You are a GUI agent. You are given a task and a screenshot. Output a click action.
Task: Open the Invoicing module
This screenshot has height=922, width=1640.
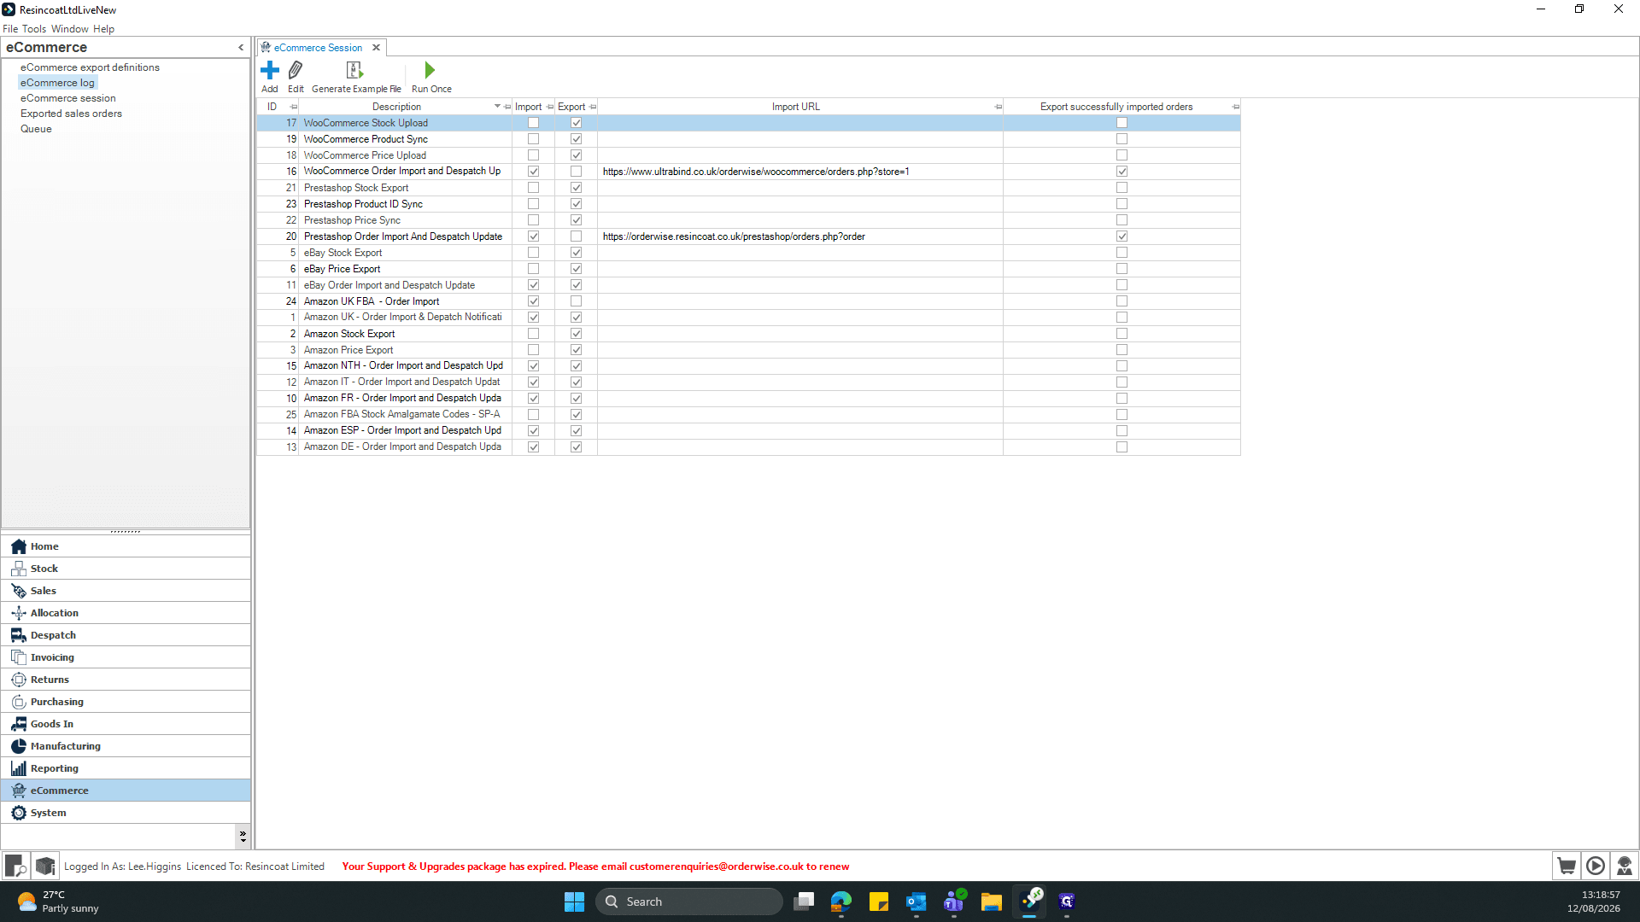pos(126,657)
